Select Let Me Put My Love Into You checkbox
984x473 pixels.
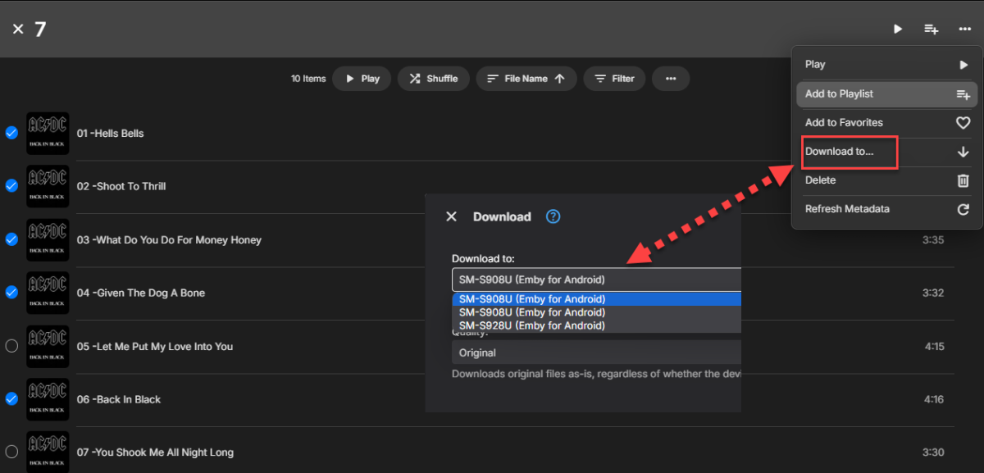[11, 346]
